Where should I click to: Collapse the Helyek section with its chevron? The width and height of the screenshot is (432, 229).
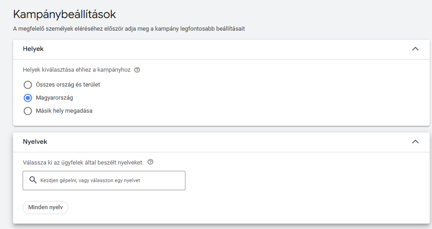[415, 49]
